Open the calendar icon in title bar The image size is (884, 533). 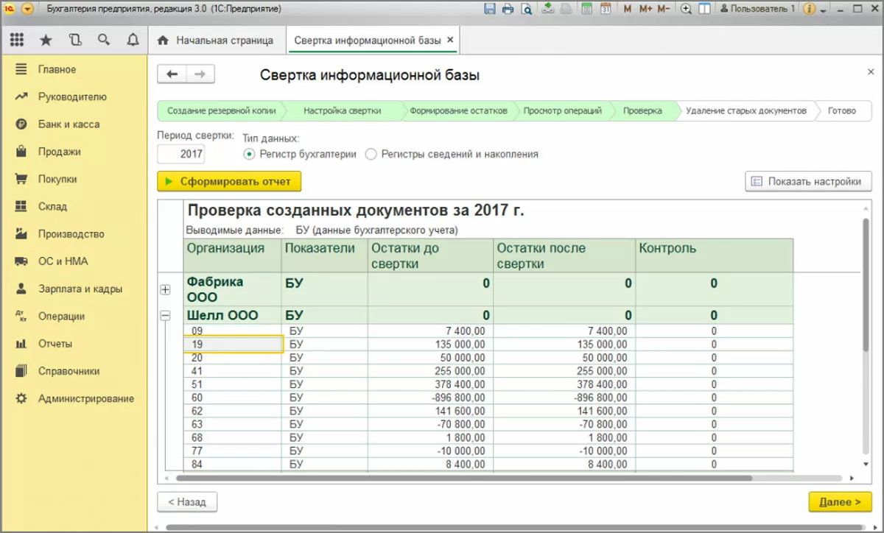pos(606,9)
